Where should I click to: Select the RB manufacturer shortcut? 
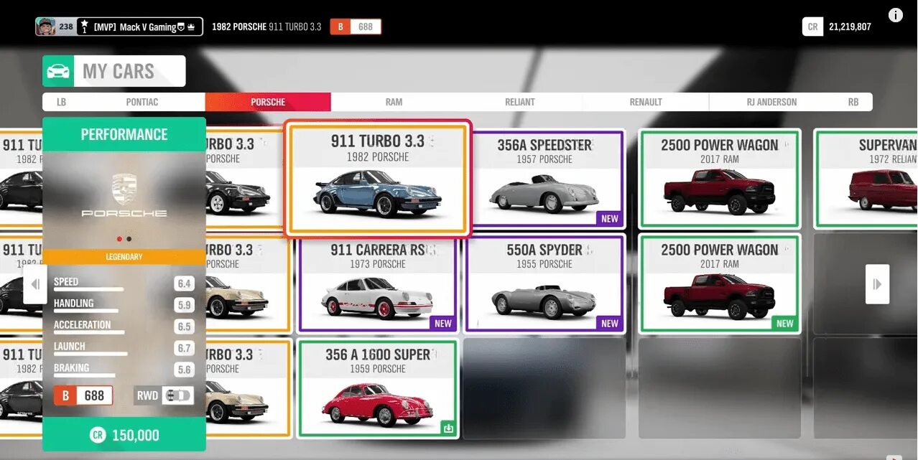[853, 102]
